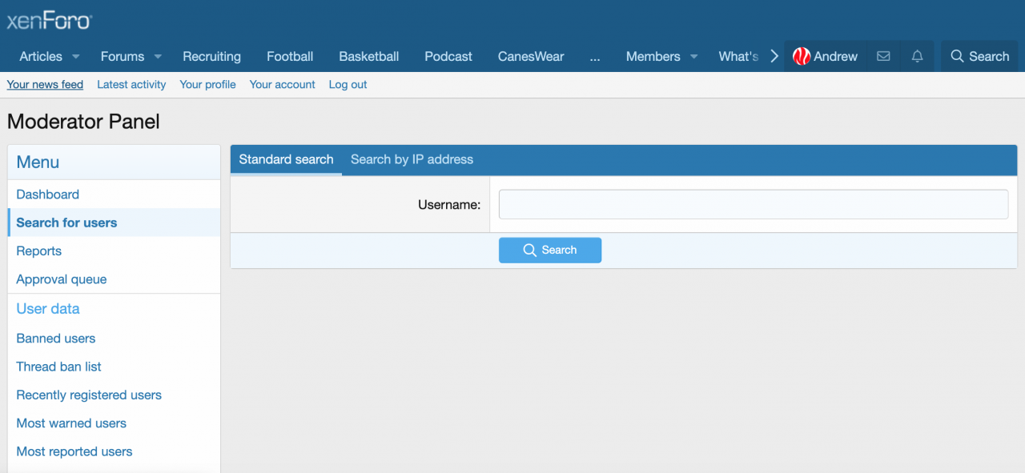Switch to Search by IP address tab
Screen dimensions: 1025x473
pos(412,159)
